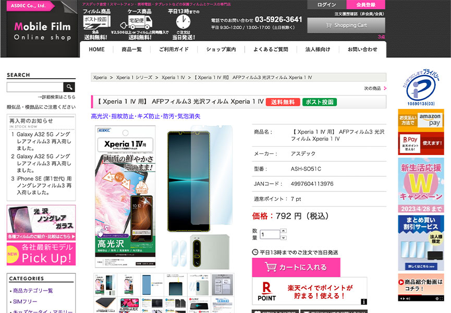Open the まとめ買い割引サービス banner

point(421,243)
